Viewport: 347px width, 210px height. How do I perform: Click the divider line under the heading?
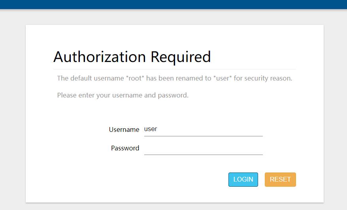point(174,69)
